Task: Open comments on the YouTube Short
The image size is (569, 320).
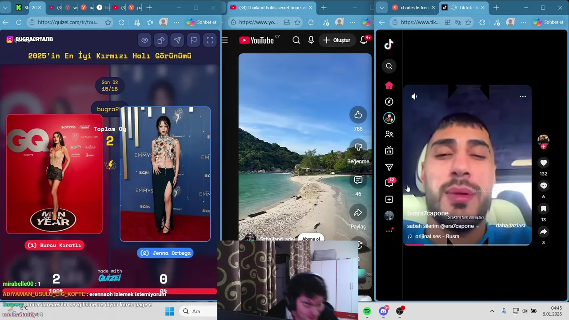Action: pos(358,180)
